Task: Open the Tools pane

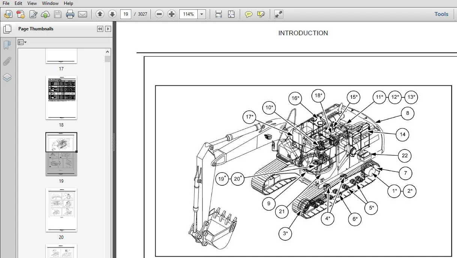Action: coord(441,14)
